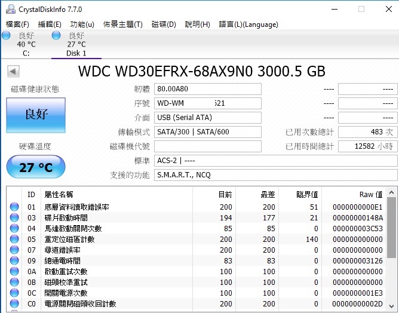Click the status orb for Disk 1

56,35
